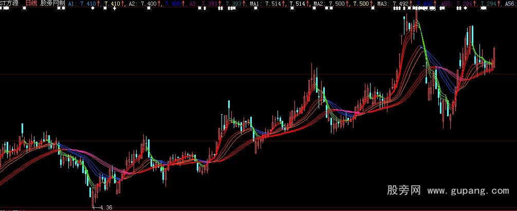517x211 pixels.
Task: Click the red up arrow after A1 7.410
Action: pos(99,4)
